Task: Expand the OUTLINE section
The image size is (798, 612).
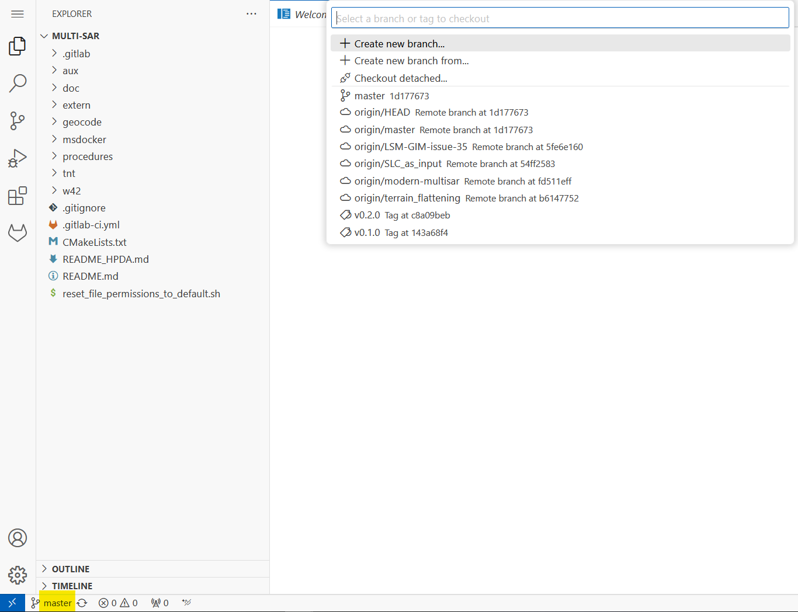Action: (152, 569)
